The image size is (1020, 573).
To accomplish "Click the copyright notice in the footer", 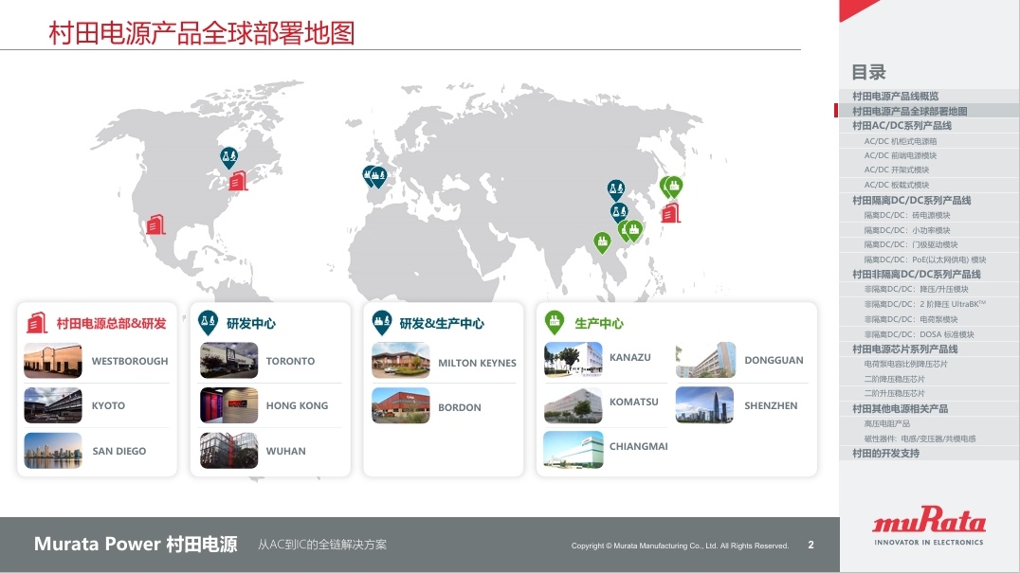I will coord(680,546).
